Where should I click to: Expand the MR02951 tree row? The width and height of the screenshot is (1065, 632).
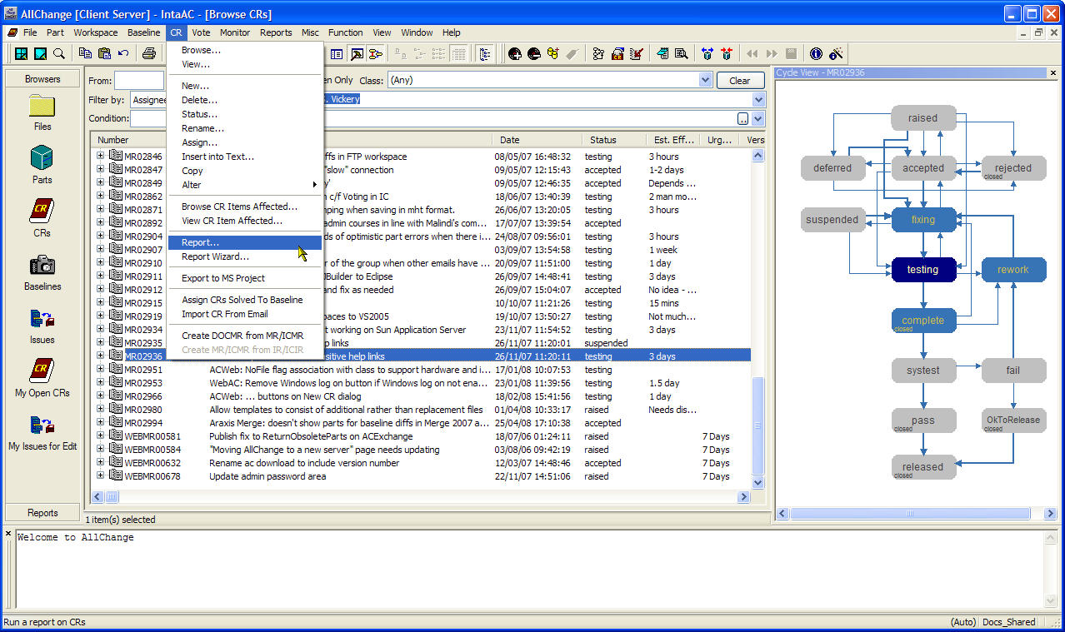coord(101,370)
